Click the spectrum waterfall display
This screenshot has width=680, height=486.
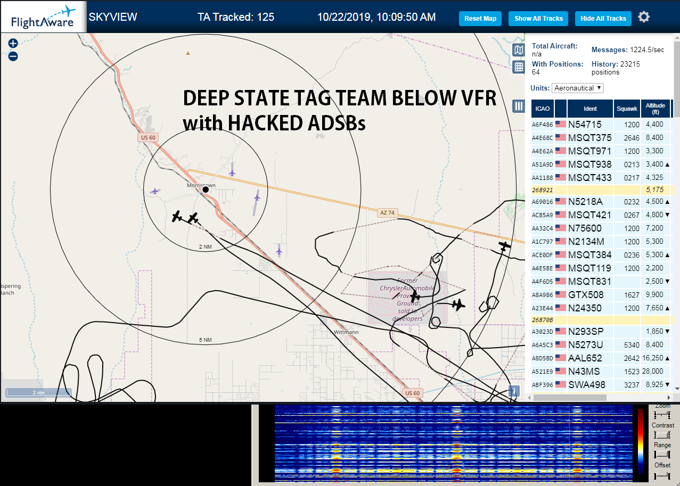click(x=453, y=443)
